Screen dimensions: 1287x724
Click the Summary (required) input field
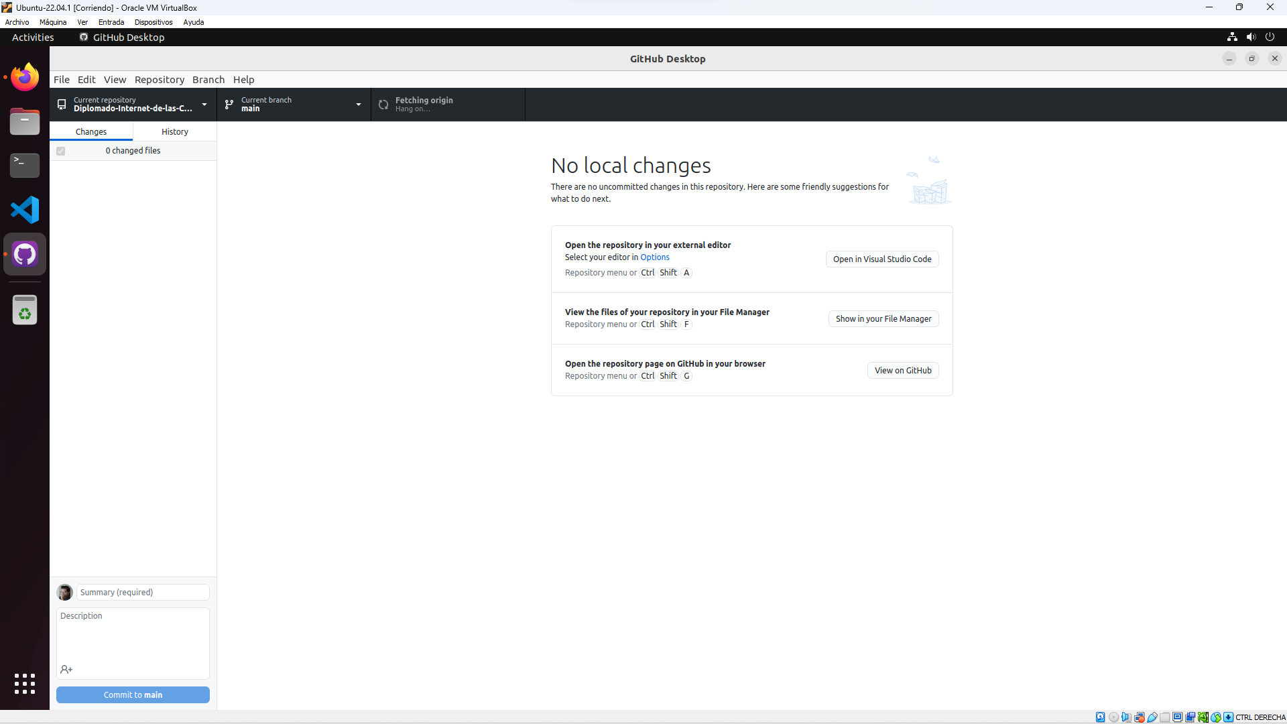(142, 592)
